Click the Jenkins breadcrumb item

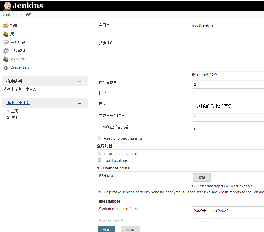[x=9, y=15]
